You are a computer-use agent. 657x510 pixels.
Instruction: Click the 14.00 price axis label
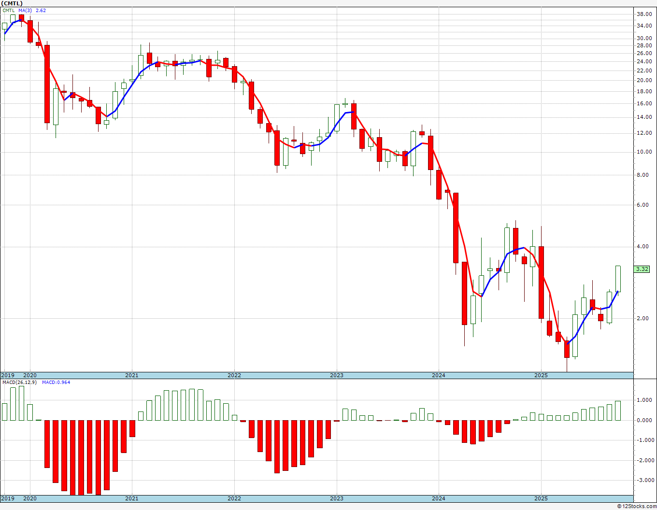(644, 117)
